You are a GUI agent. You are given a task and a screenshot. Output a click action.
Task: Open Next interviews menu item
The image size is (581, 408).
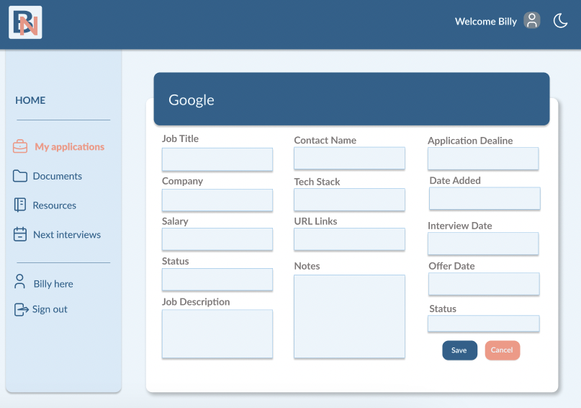[x=67, y=235]
